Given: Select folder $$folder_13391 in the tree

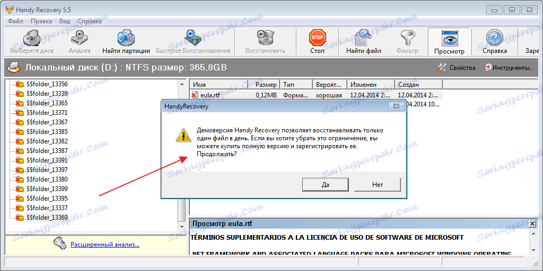Looking at the screenshot, I should 47,160.
